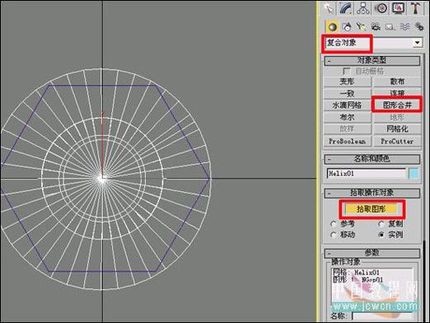Select the Cameras category icon
The width and height of the screenshot is (430, 323).
pos(376,26)
